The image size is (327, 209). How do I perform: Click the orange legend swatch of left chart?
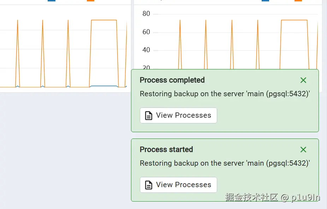[x=90, y=1]
